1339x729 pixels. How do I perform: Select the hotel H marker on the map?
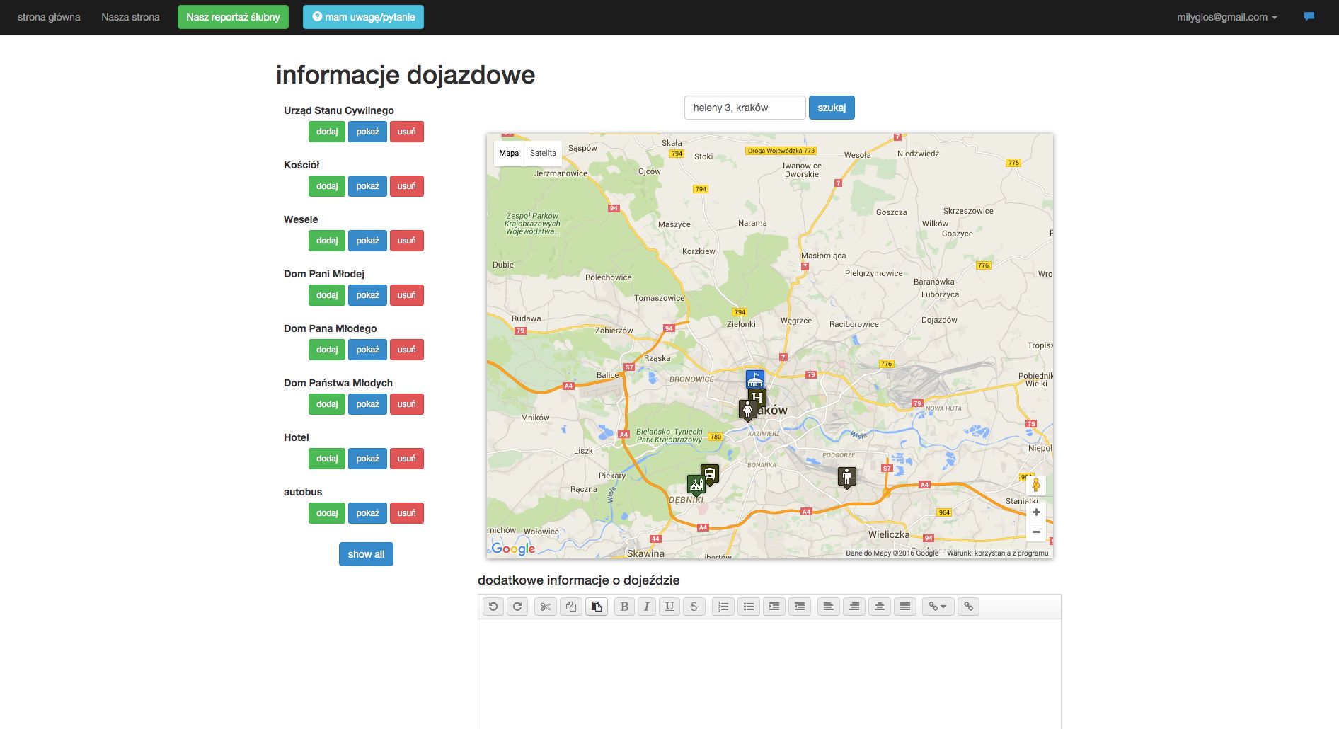[x=758, y=397]
